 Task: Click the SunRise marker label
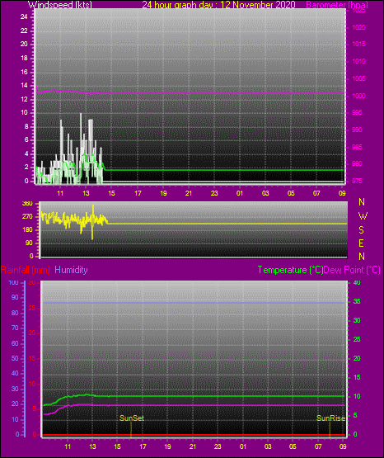[x=331, y=418]
